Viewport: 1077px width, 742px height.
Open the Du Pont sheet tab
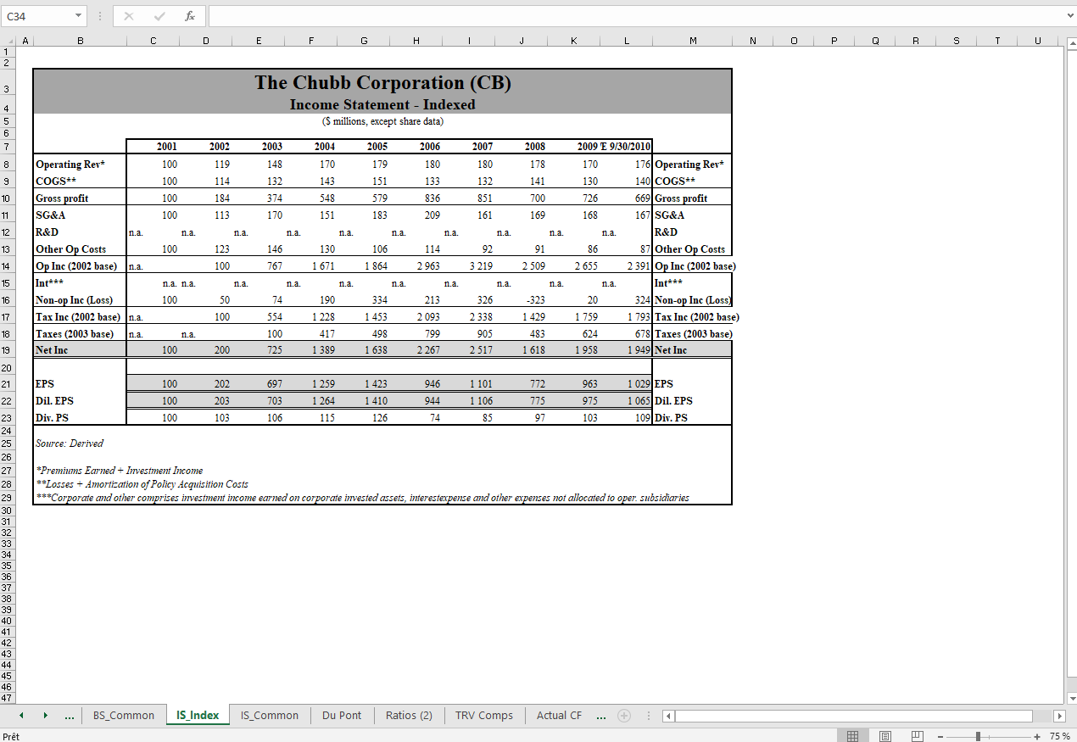coord(342,716)
